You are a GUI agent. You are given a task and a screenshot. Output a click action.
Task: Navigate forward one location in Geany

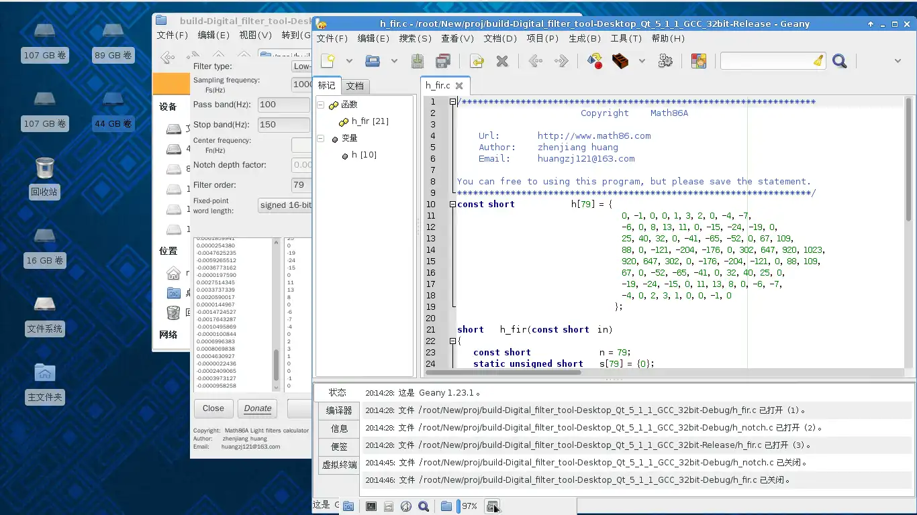(561, 61)
